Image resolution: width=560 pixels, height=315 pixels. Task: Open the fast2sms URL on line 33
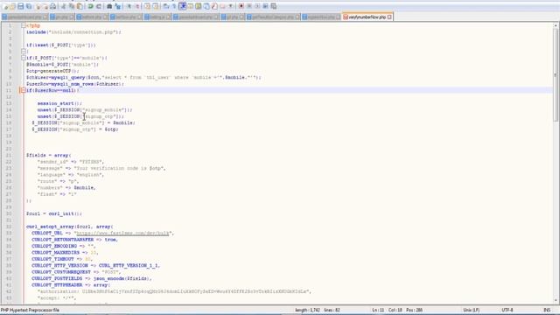tap(122, 234)
